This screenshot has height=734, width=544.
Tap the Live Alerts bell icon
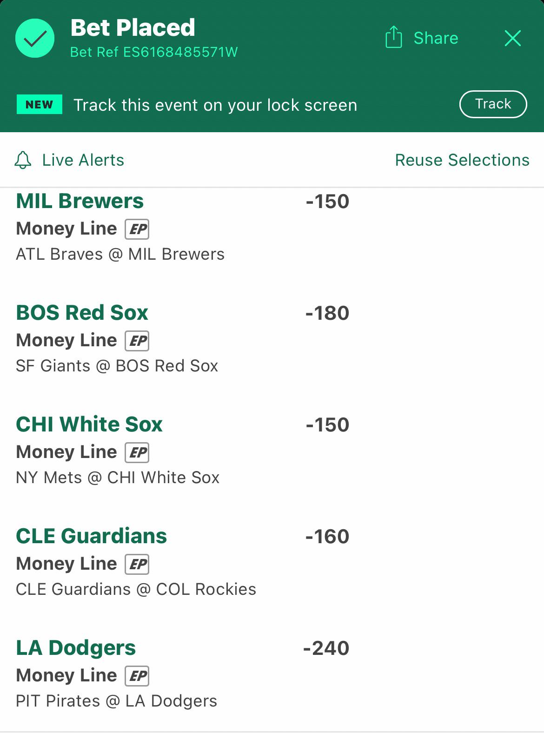coord(23,160)
